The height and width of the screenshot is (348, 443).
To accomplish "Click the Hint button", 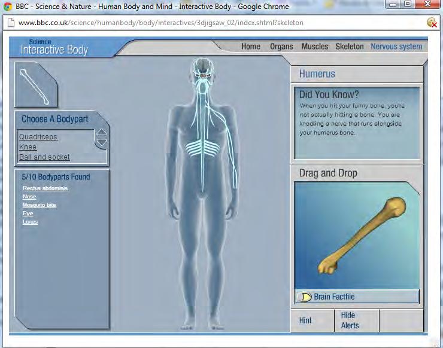I will (312, 320).
